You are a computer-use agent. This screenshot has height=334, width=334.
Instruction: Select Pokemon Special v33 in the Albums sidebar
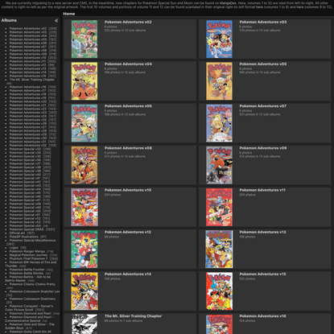[x=25, y=149]
